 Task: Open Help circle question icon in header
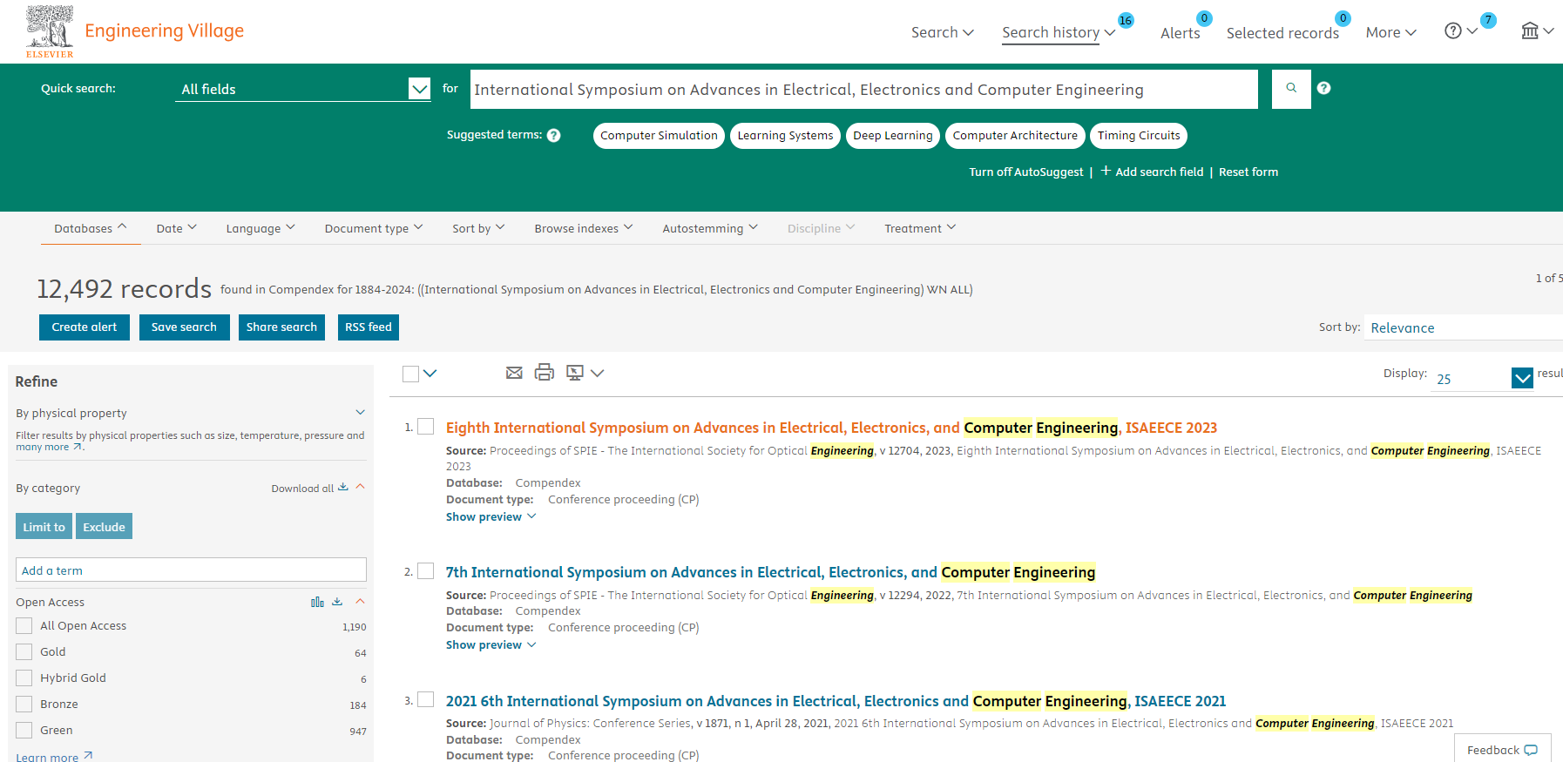(x=1452, y=31)
